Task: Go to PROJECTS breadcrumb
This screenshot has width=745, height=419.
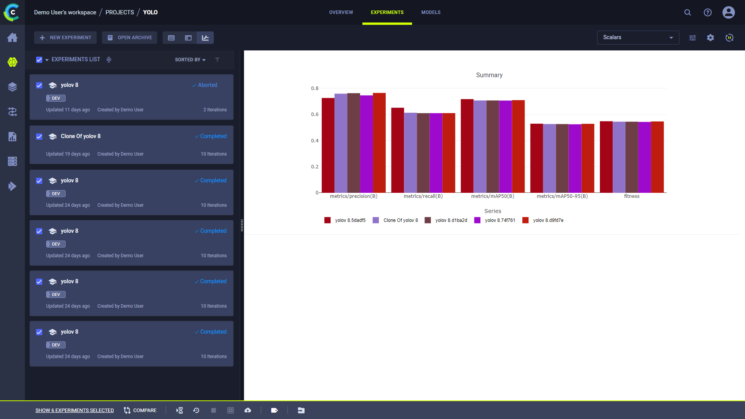Action: tap(120, 12)
